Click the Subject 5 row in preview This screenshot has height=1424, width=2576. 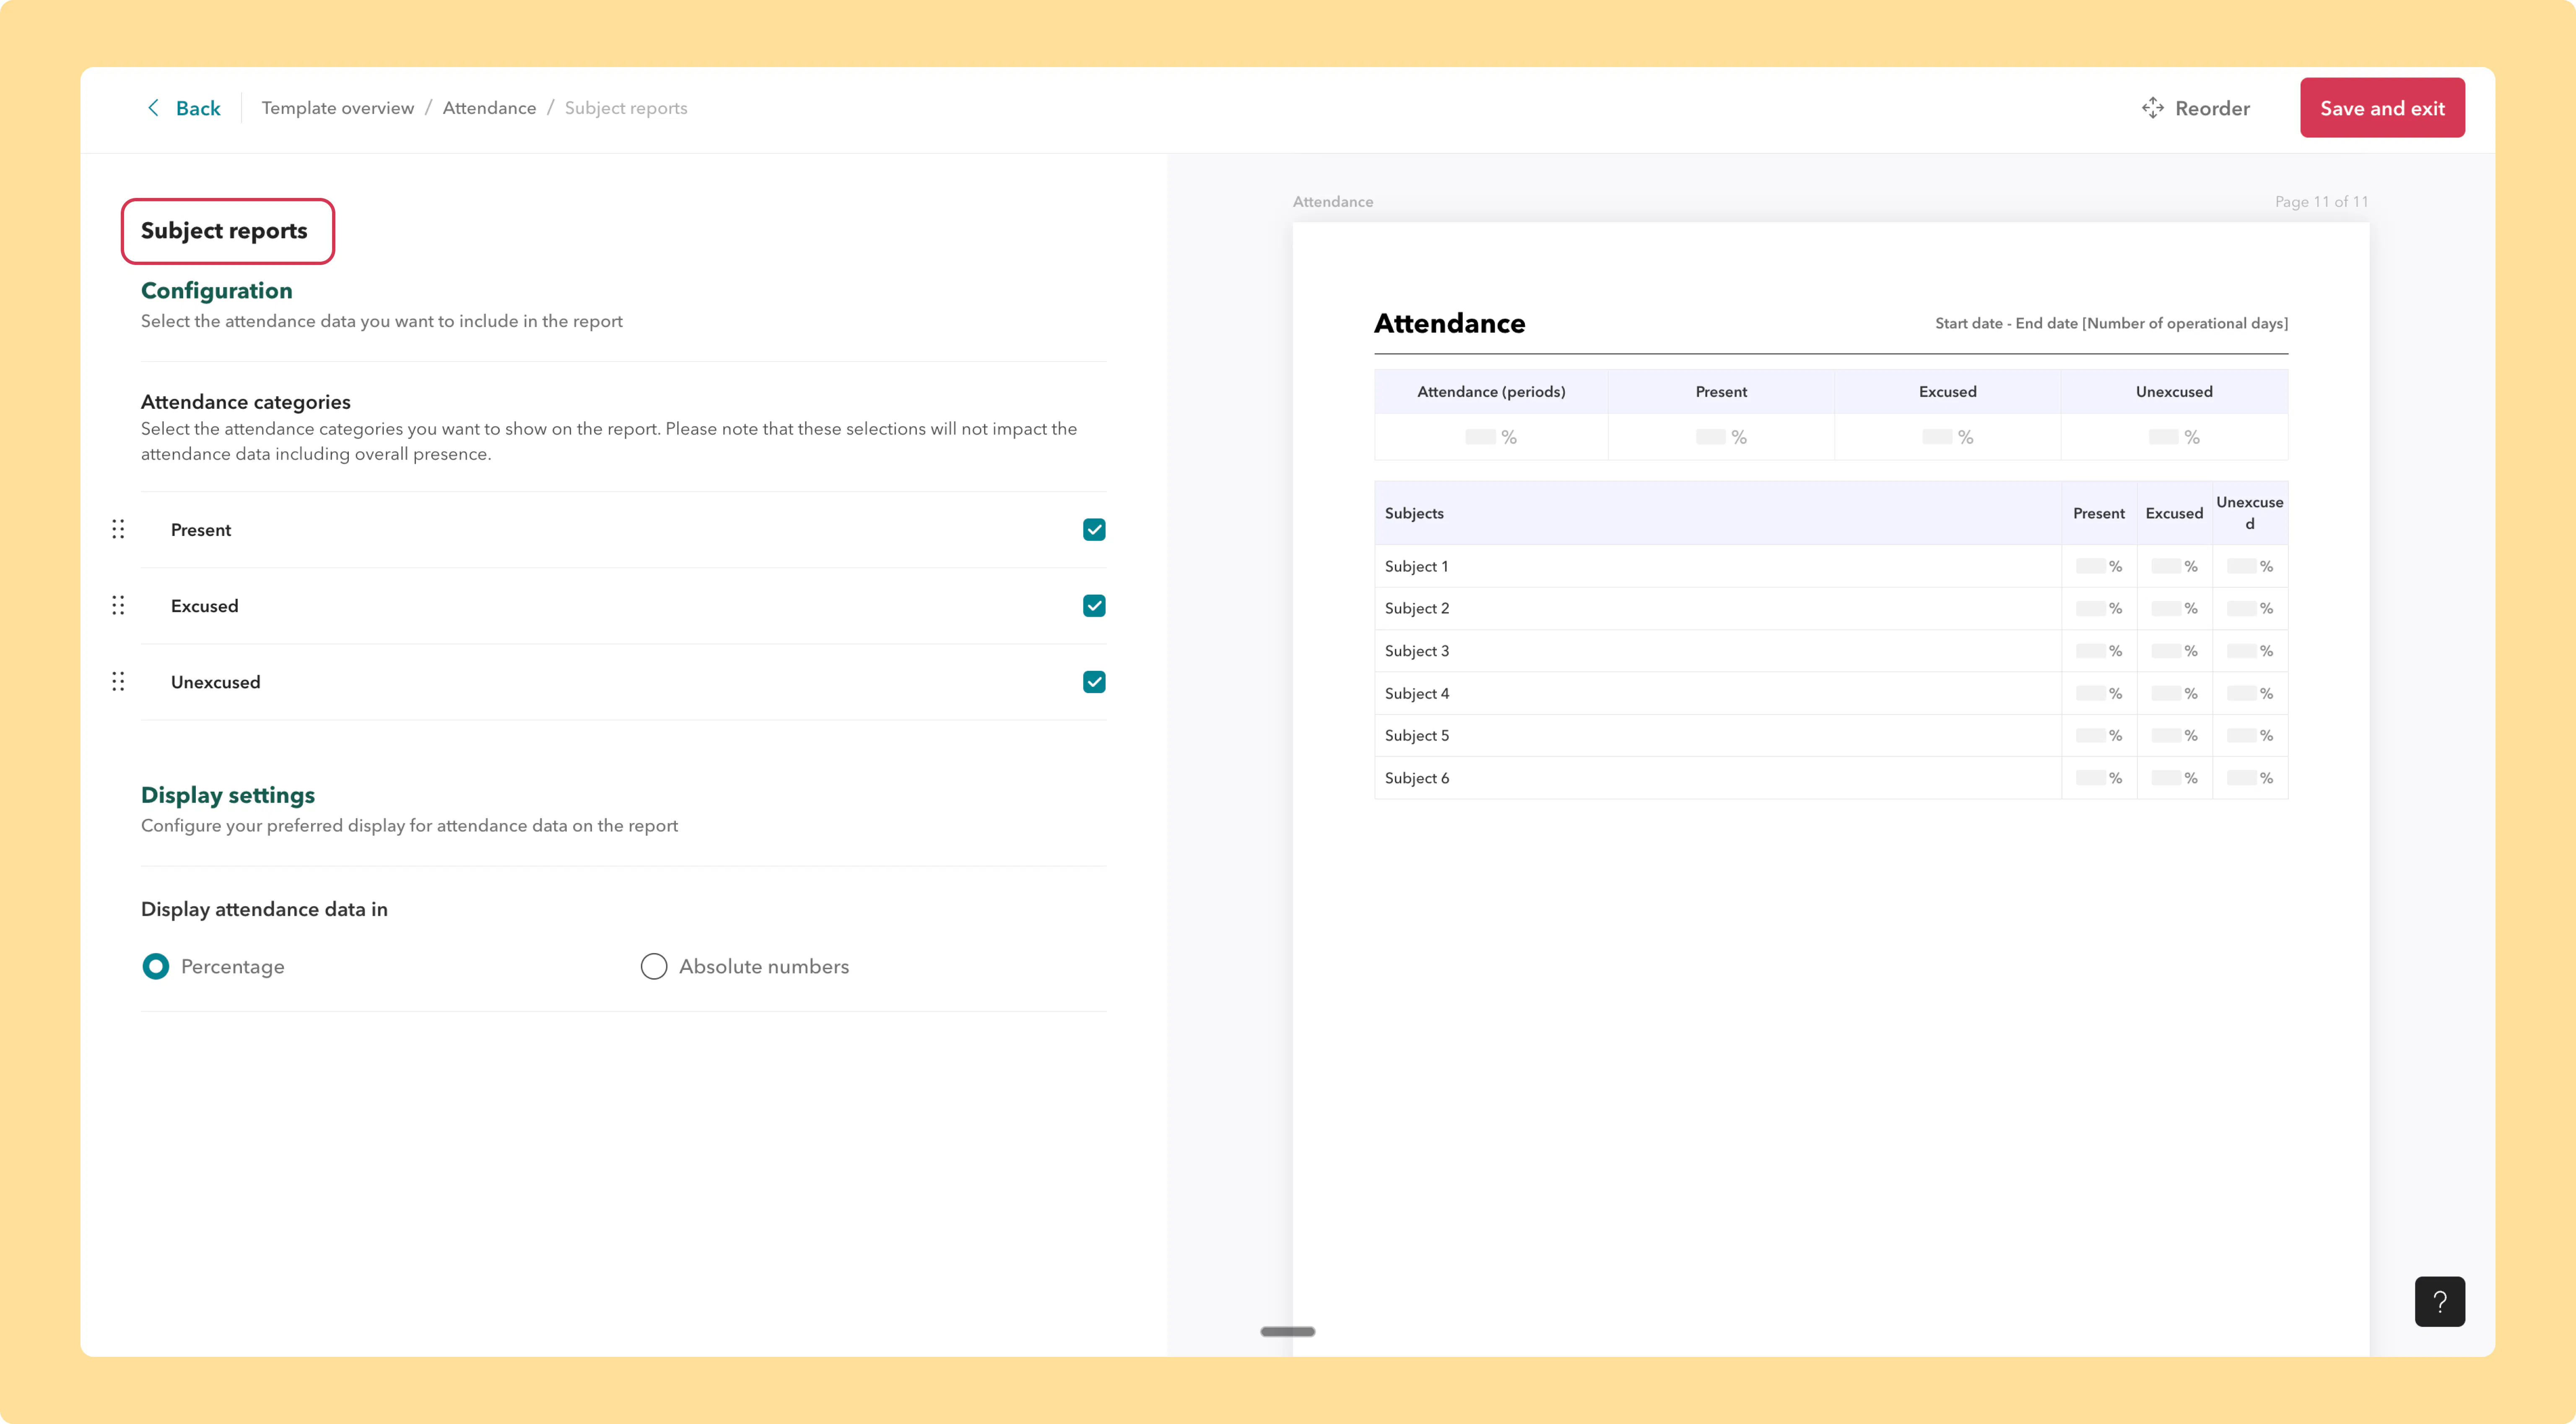pyautogui.click(x=1831, y=735)
